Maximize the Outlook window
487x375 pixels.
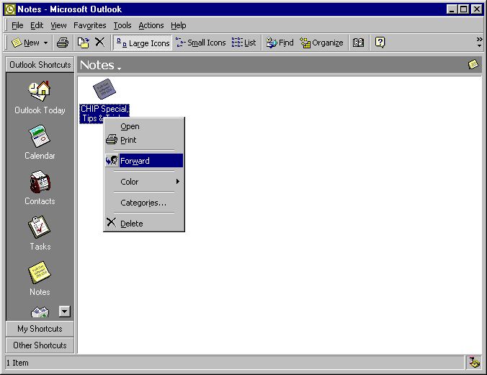(x=463, y=9)
